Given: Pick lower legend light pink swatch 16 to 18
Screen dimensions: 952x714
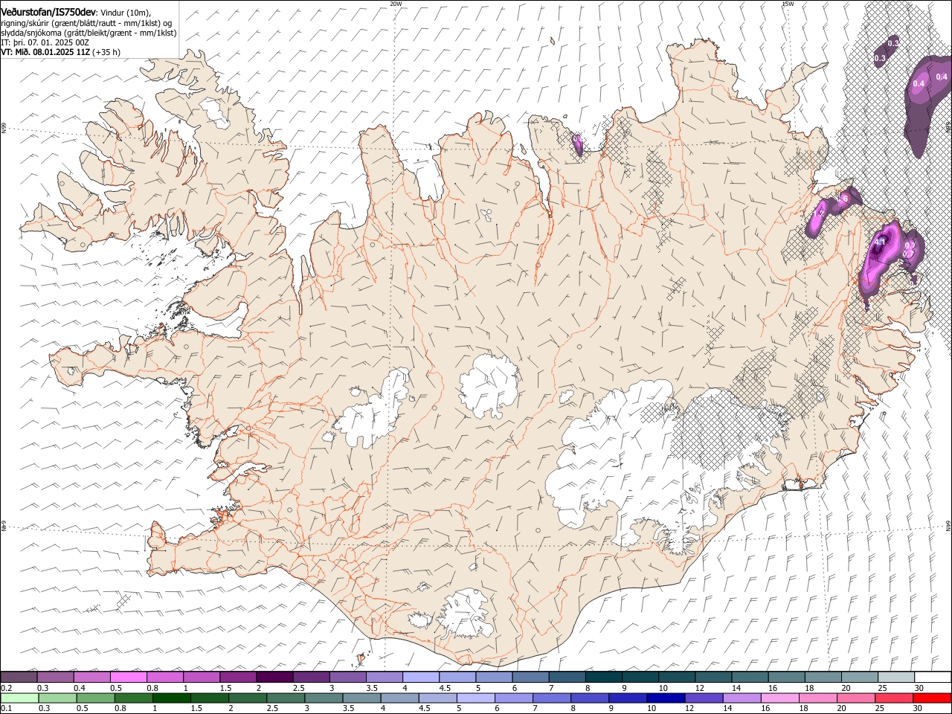Looking at the screenshot, I should (779, 698).
